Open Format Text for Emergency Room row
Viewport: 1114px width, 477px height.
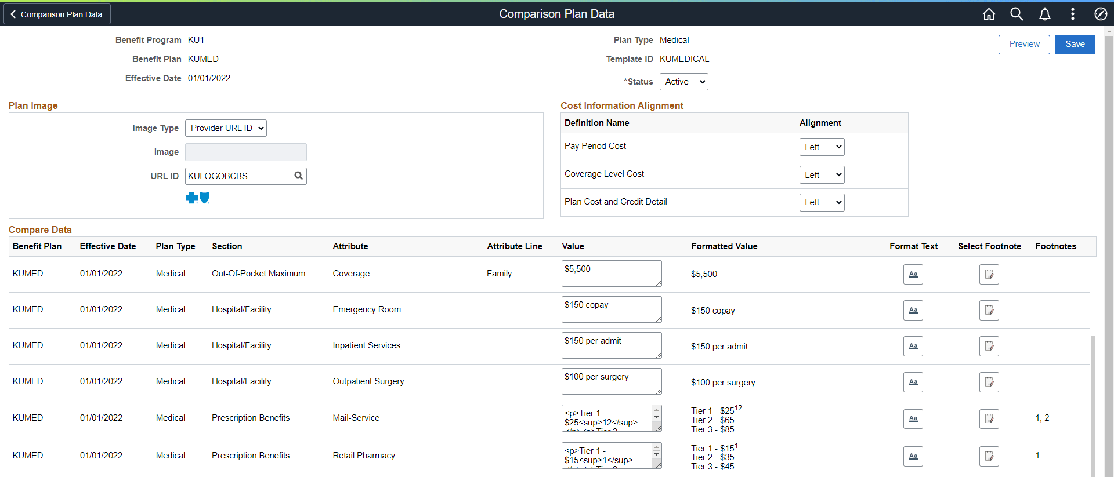coord(913,310)
